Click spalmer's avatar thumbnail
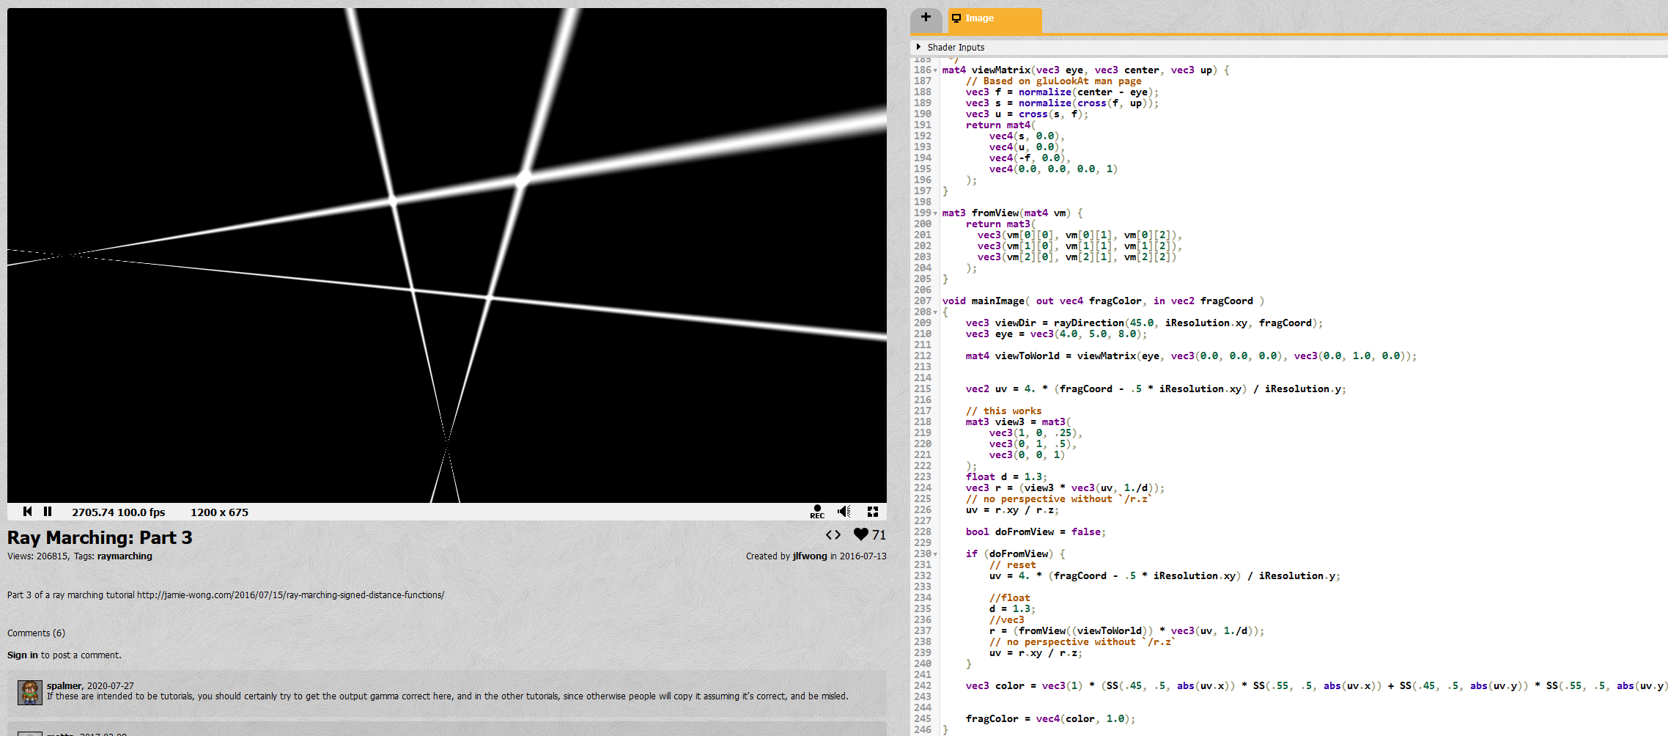The height and width of the screenshot is (736, 1668). (x=29, y=692)
